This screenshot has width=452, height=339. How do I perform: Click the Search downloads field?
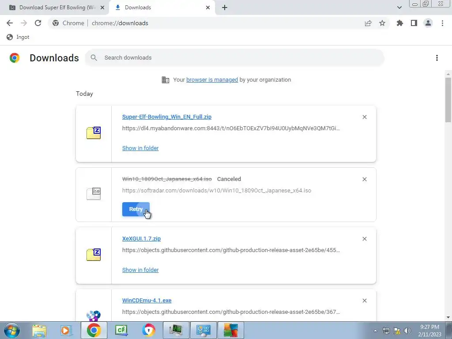tap(234, 58)
